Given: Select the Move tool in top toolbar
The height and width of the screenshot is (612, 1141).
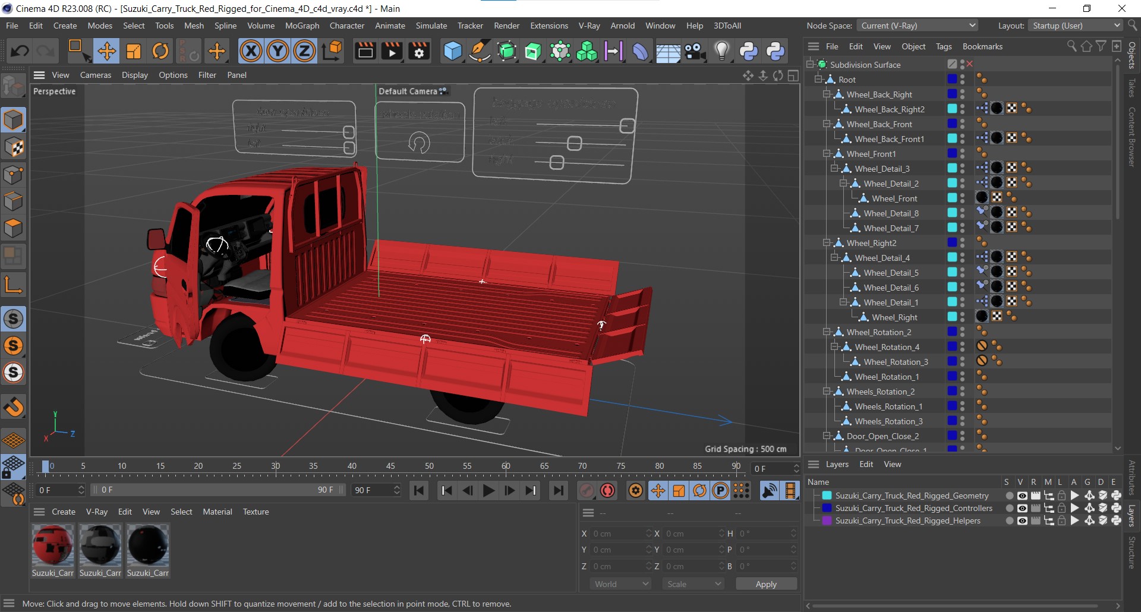Looking at the screenshot, I should tap(107, 51).
